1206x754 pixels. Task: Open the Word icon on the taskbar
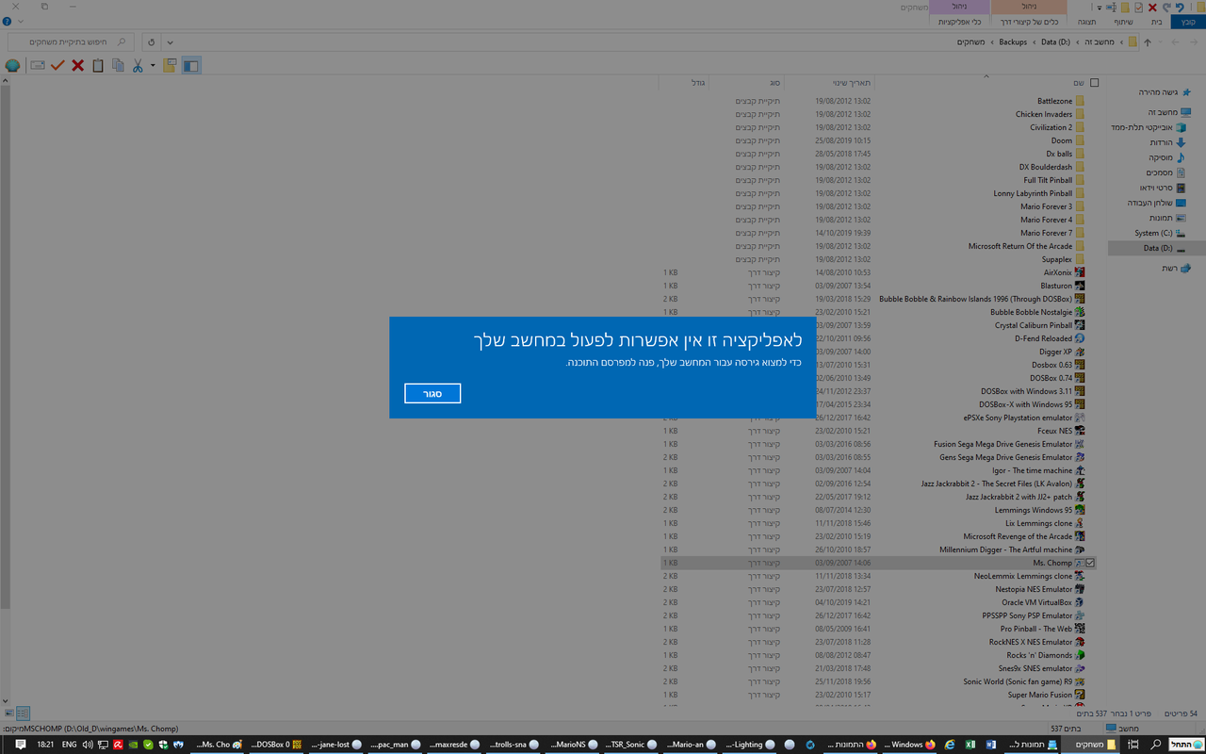click(991, 745)
